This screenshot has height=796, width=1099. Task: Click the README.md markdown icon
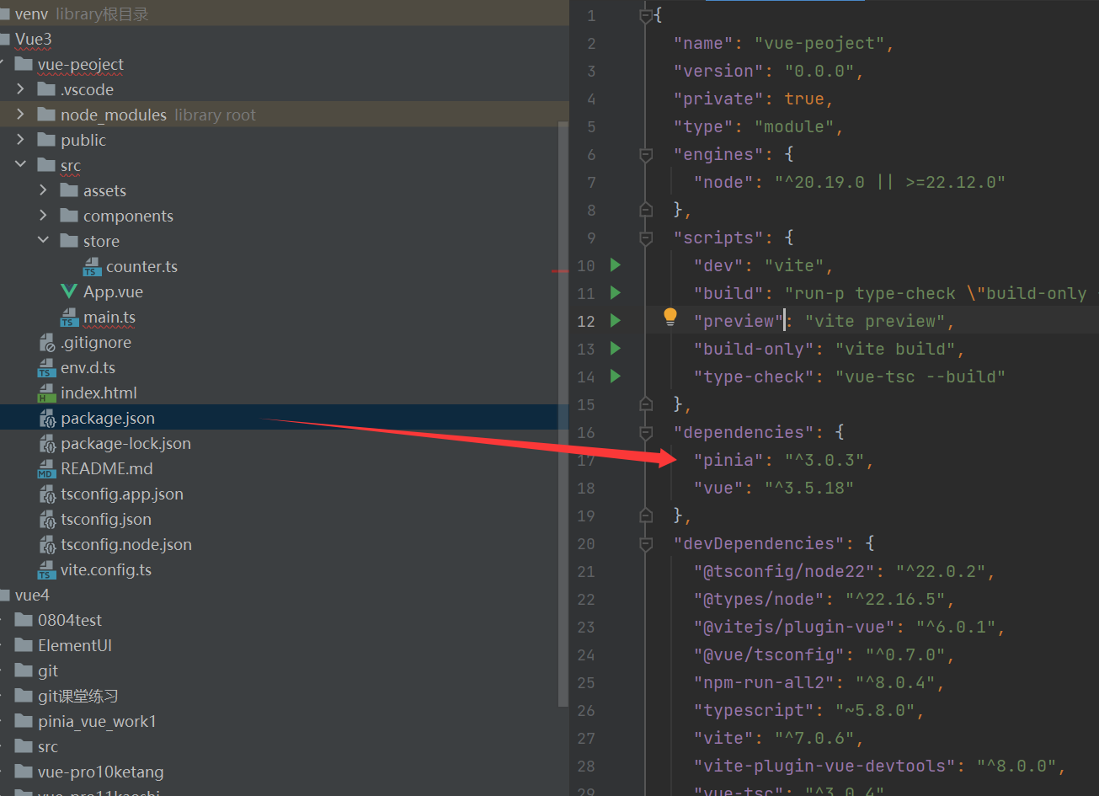point(46,469)
